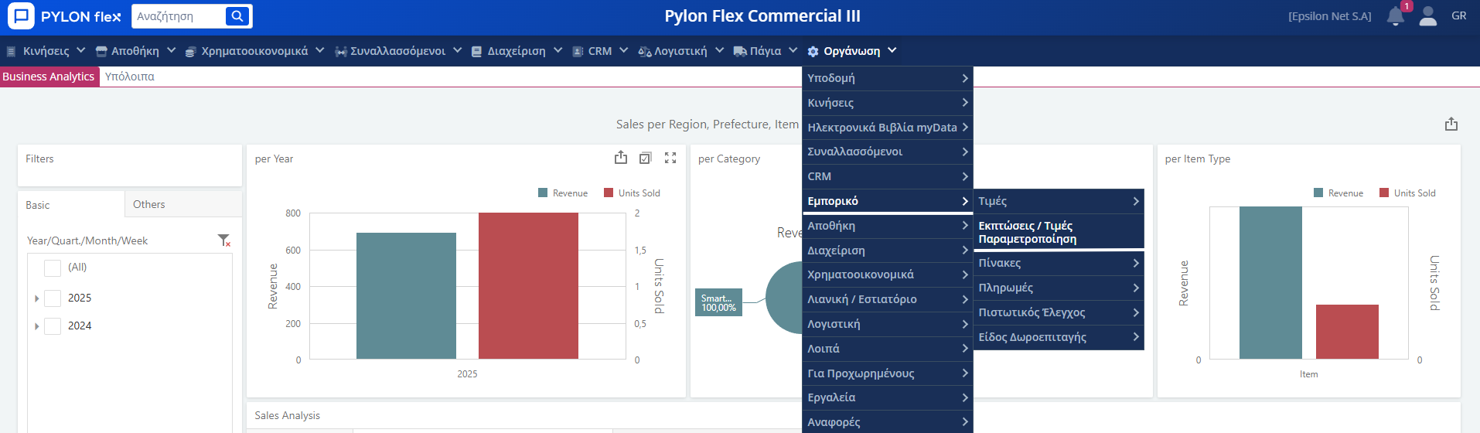
Task: Switch to the Υπόλοιπα tab
Action: 130,77
